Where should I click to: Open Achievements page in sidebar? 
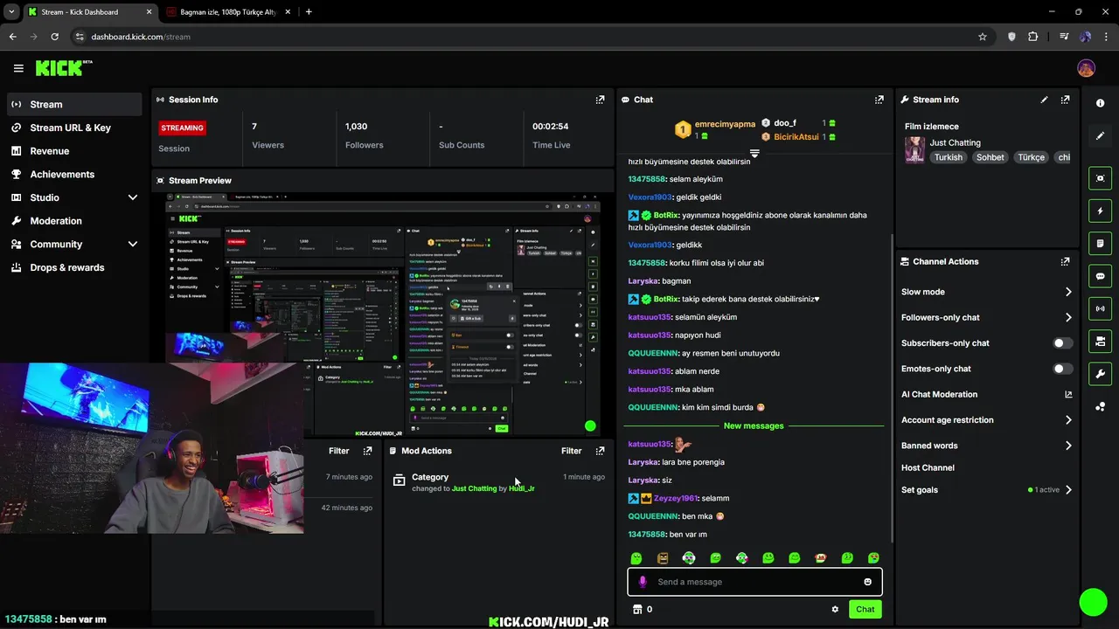[x=74, y=174]
